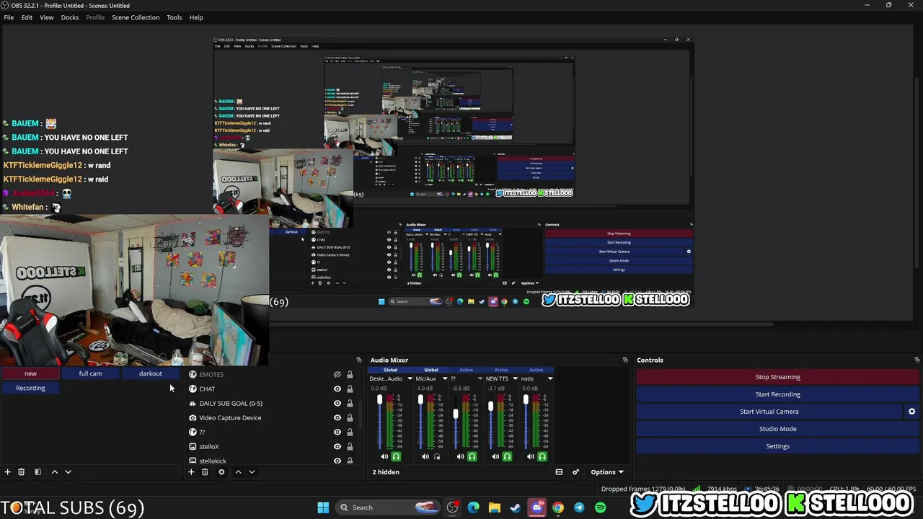Open virtual camera settings gear
The height and width of the screenshot is (519, 923).
click(911, 412)
